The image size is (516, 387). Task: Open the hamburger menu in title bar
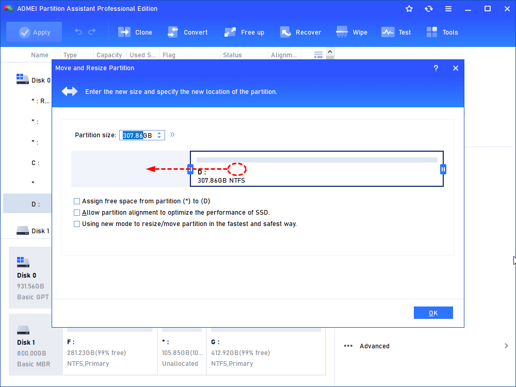[448, 9]
